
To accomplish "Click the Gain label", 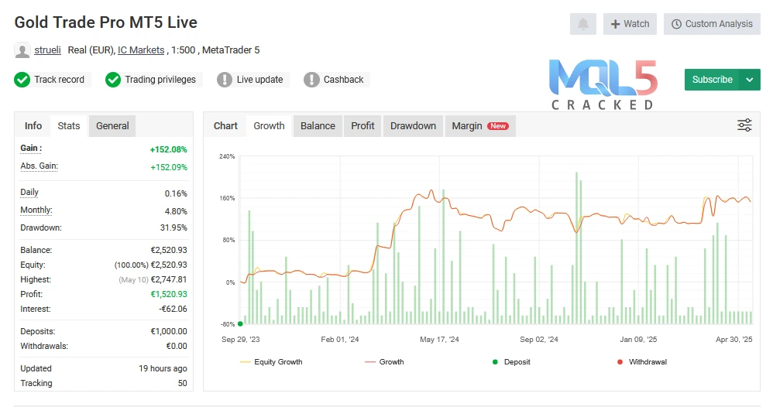I will [x=31, y=148].
